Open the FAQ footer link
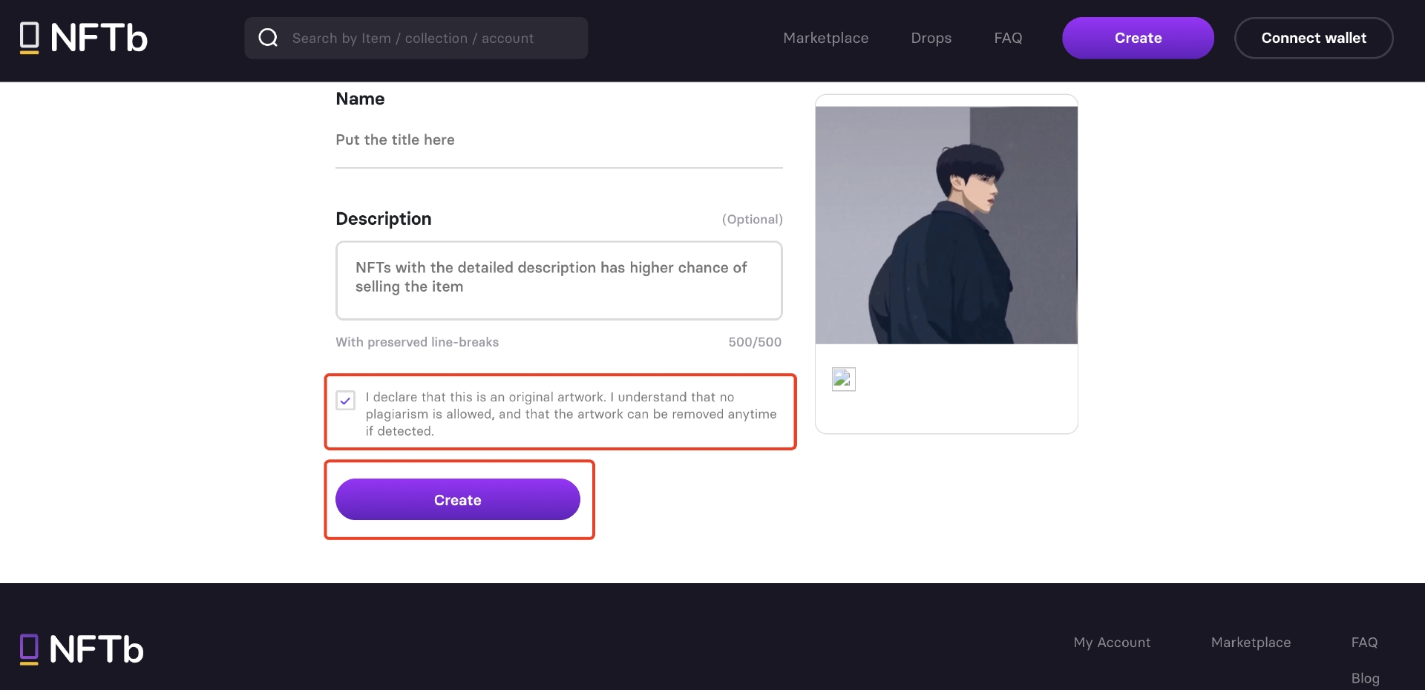The height and width of the screenshot is (690, 1425). tap(1364, 643)
